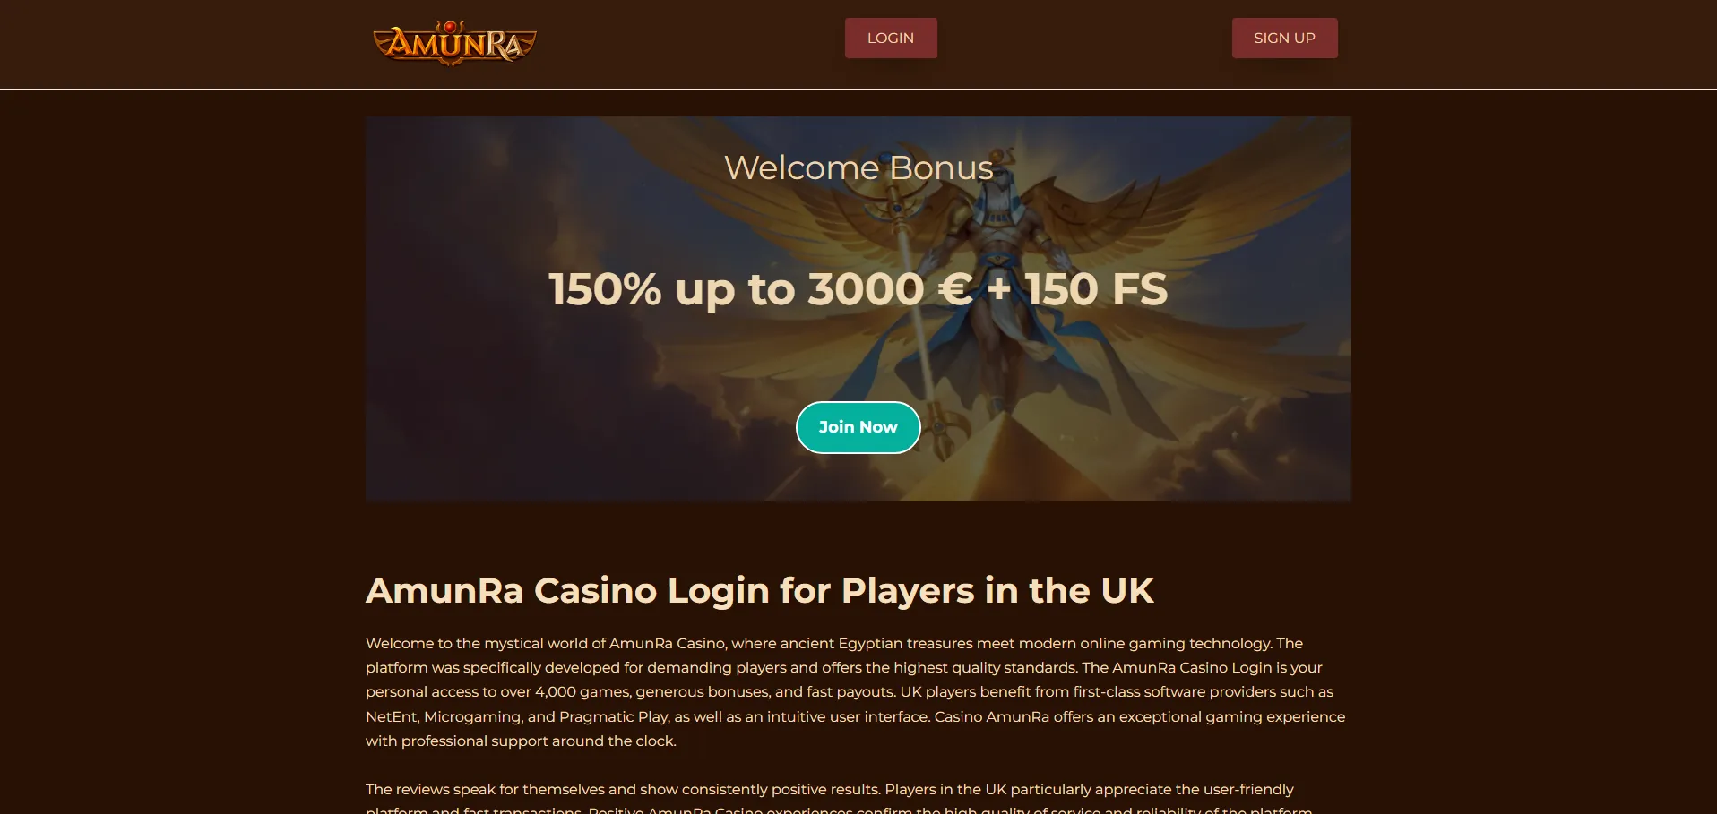Click the AmunRa logo in the header

coord(454,42)
